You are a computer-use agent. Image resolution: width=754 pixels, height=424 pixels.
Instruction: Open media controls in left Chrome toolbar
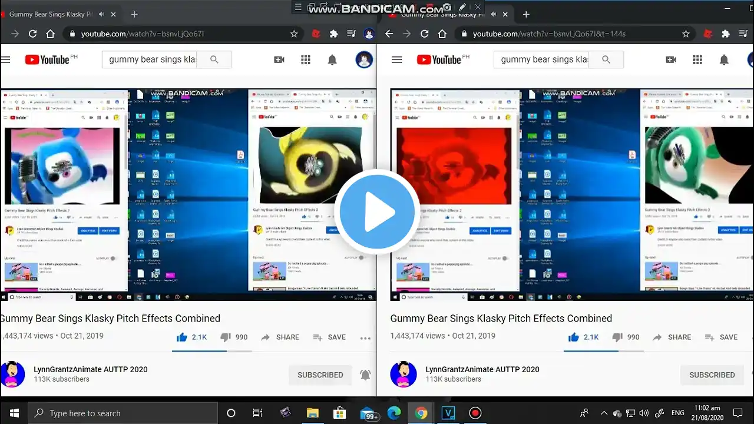tap(352, 34)
